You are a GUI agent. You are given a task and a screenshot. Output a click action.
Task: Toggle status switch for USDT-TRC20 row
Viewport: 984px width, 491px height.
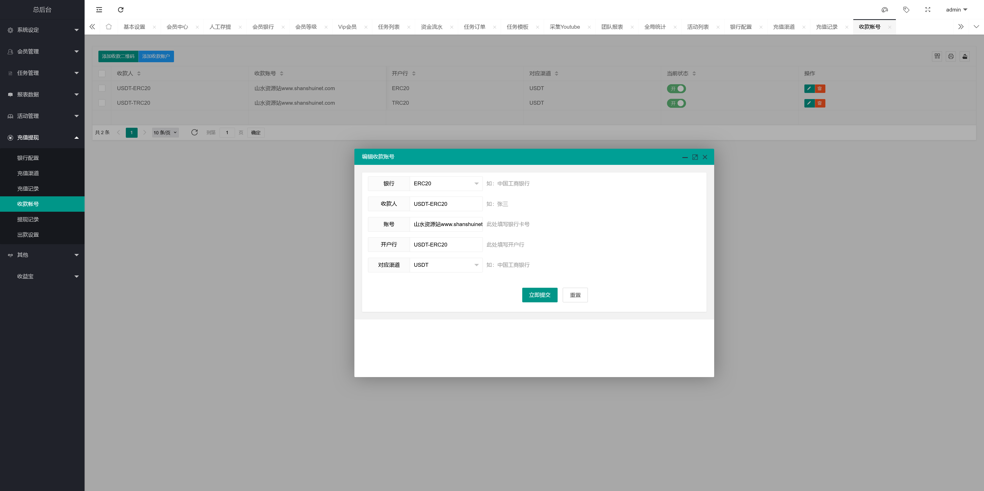click(676, 103)
